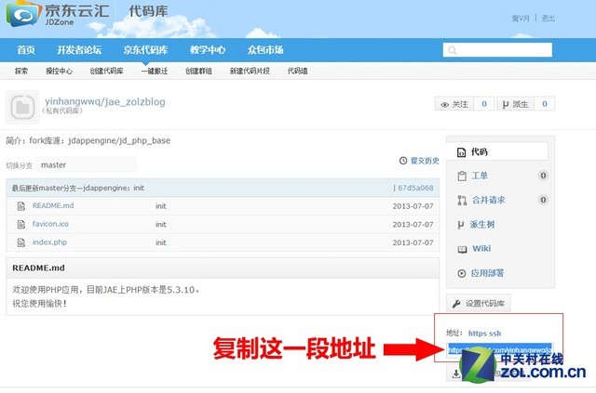This screenshot has height=393, width=596.
Task: Click the 合并请求 merge icon
Action: point(462,201)
